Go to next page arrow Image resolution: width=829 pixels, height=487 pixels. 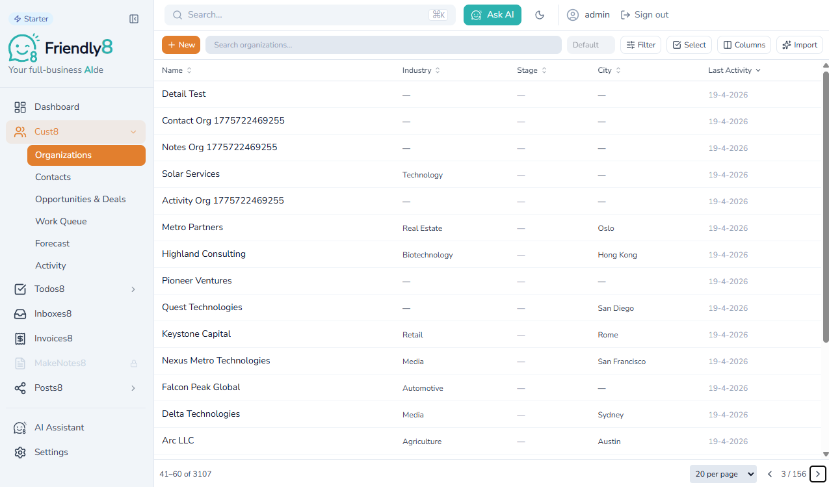(x=818, y=474)
